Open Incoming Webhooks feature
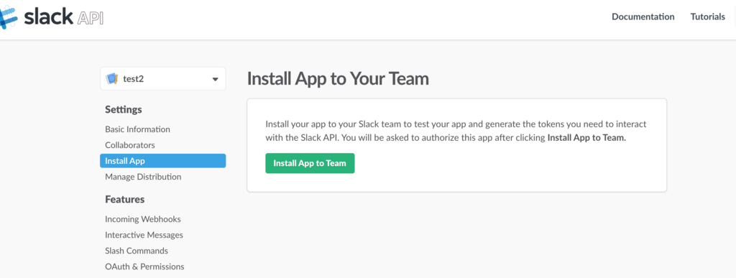The width and height of the screenshot is (736, 278). (143, 219)
